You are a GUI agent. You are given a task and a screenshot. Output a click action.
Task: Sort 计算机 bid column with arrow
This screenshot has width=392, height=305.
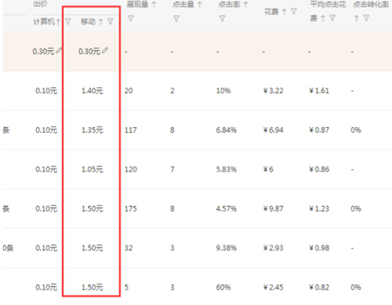click(58, 22)
